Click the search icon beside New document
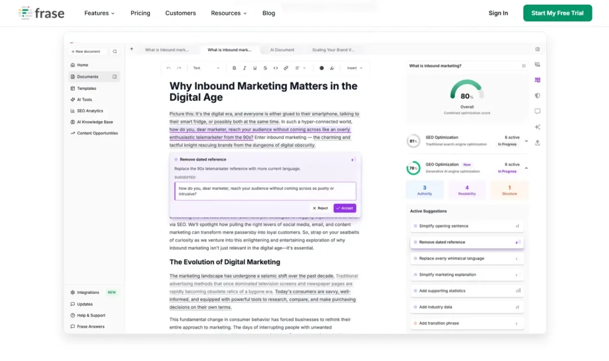The width and height of the screenshot is (609, 361). (115, 51)
